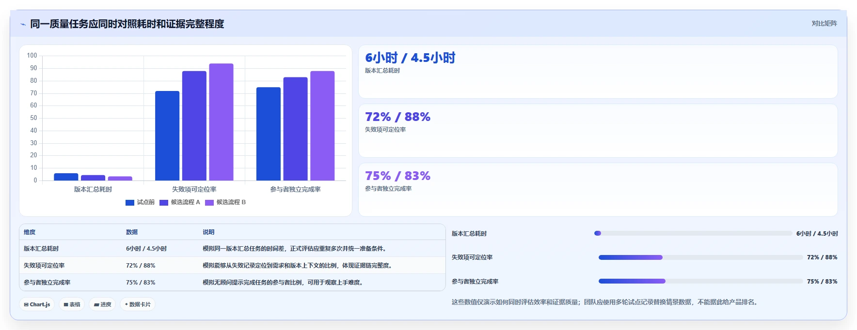Click the description starting 模拟同一版本汇总任务
Screen dimensions: 857x330
click(295, 249)
